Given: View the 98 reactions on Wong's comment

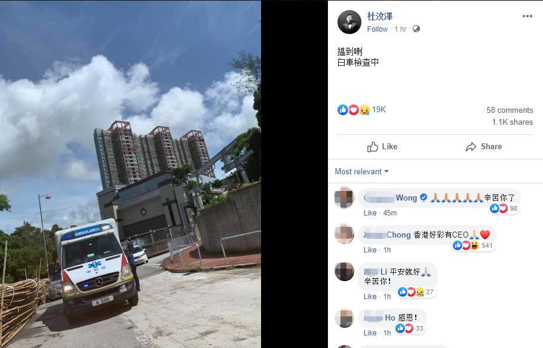Looking at the screenshot, I should point(504,208).
